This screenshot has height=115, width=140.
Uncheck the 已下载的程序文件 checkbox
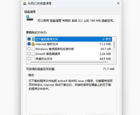29,39
